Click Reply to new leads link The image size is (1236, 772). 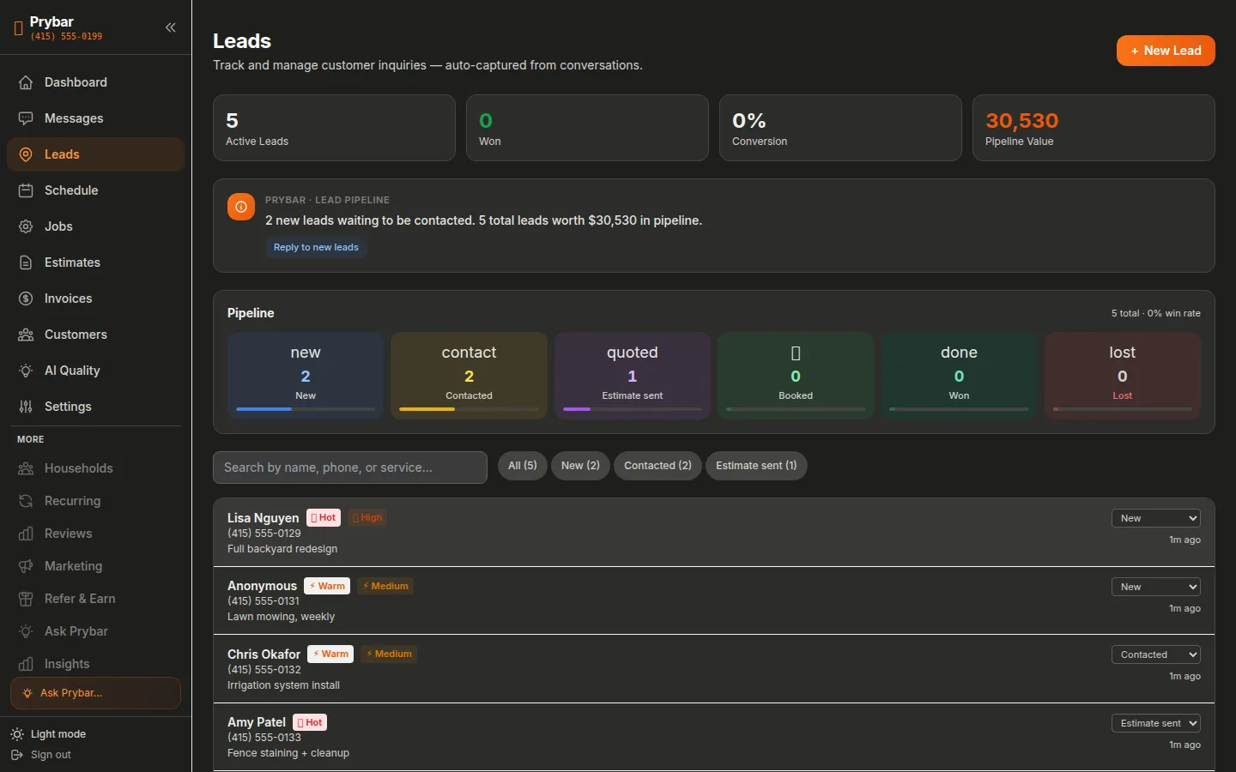[316, 247]
